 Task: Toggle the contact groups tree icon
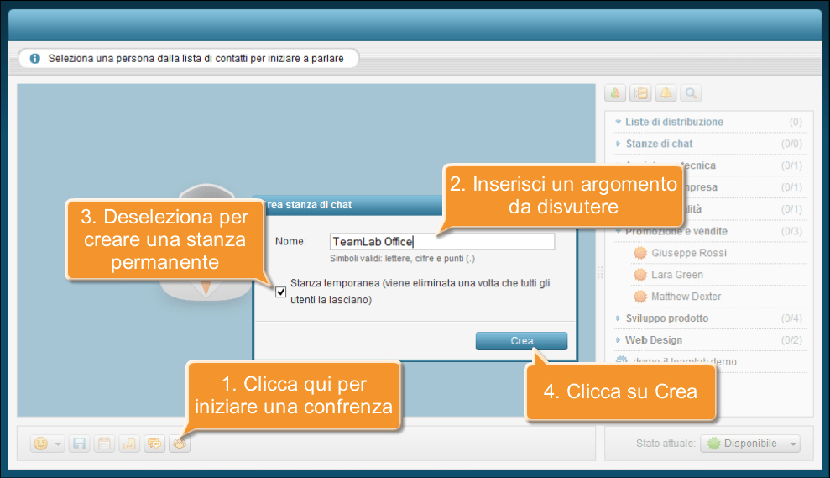click(x=641, y=93)
